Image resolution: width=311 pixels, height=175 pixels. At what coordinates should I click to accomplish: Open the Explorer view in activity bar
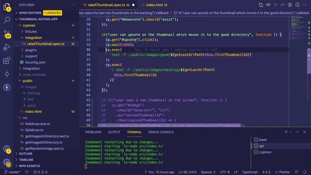7,7
